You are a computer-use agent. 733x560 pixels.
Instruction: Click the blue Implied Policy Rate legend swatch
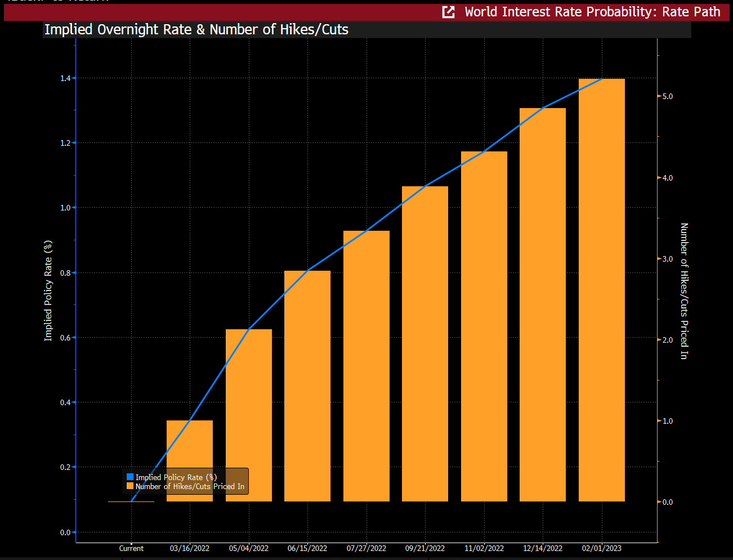[130, 477]
